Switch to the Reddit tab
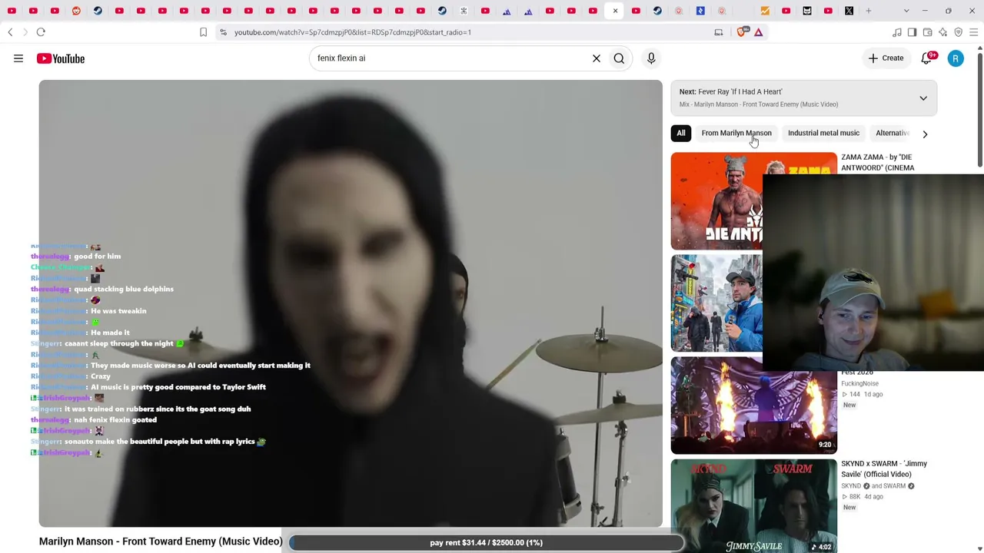Image resolution: width=984 pixels, height=553 pixels. (x=76, y=11)
